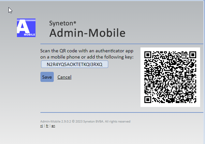Click the large QR code image
Screen dimensions: 205x144
[170, 77]
